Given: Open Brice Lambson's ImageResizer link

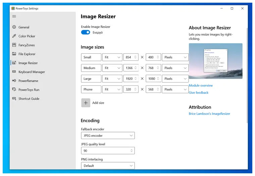Looking at the screenshot, I should pyautogui.click(x=209, y=114).
